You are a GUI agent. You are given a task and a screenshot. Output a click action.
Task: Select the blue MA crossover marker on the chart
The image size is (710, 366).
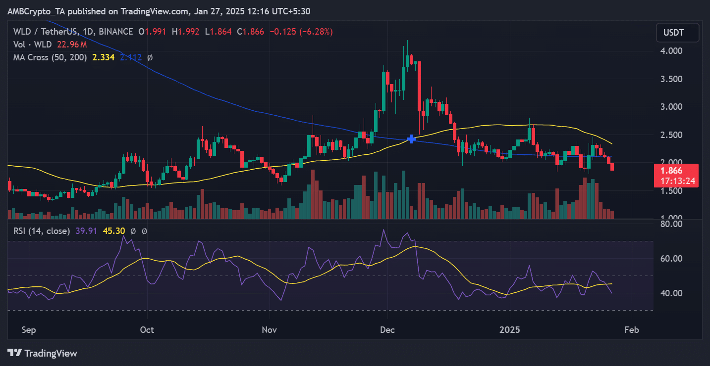coord(412,139)
